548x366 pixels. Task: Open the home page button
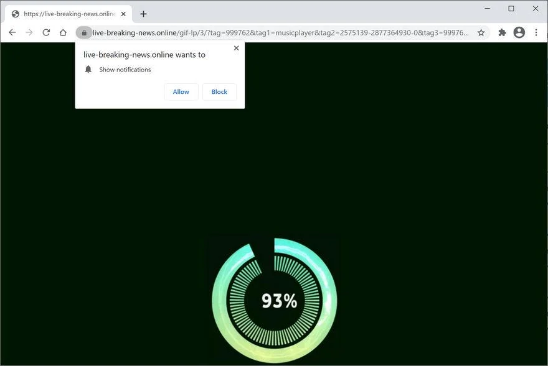(x=63, y=32)
